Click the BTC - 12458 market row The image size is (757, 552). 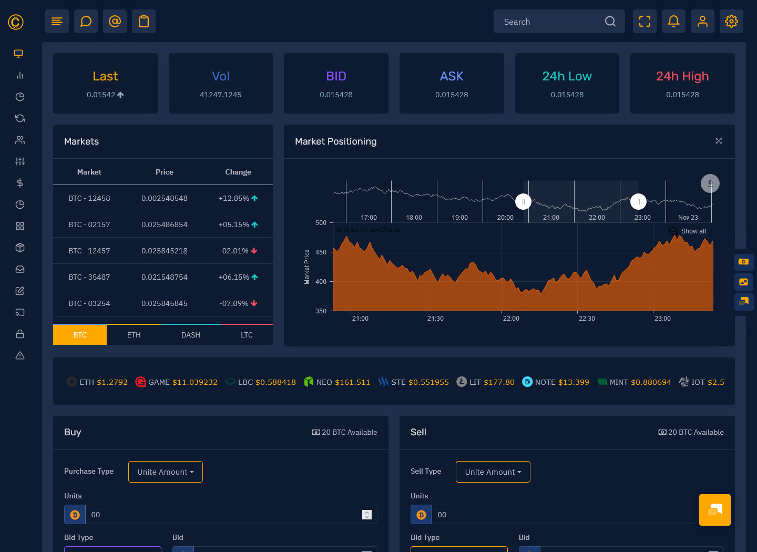163,198
